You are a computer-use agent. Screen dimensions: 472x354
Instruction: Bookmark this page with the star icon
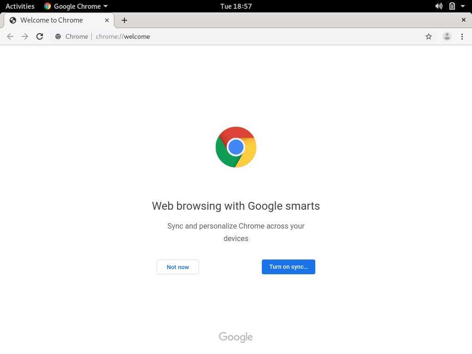pos(429,36)
